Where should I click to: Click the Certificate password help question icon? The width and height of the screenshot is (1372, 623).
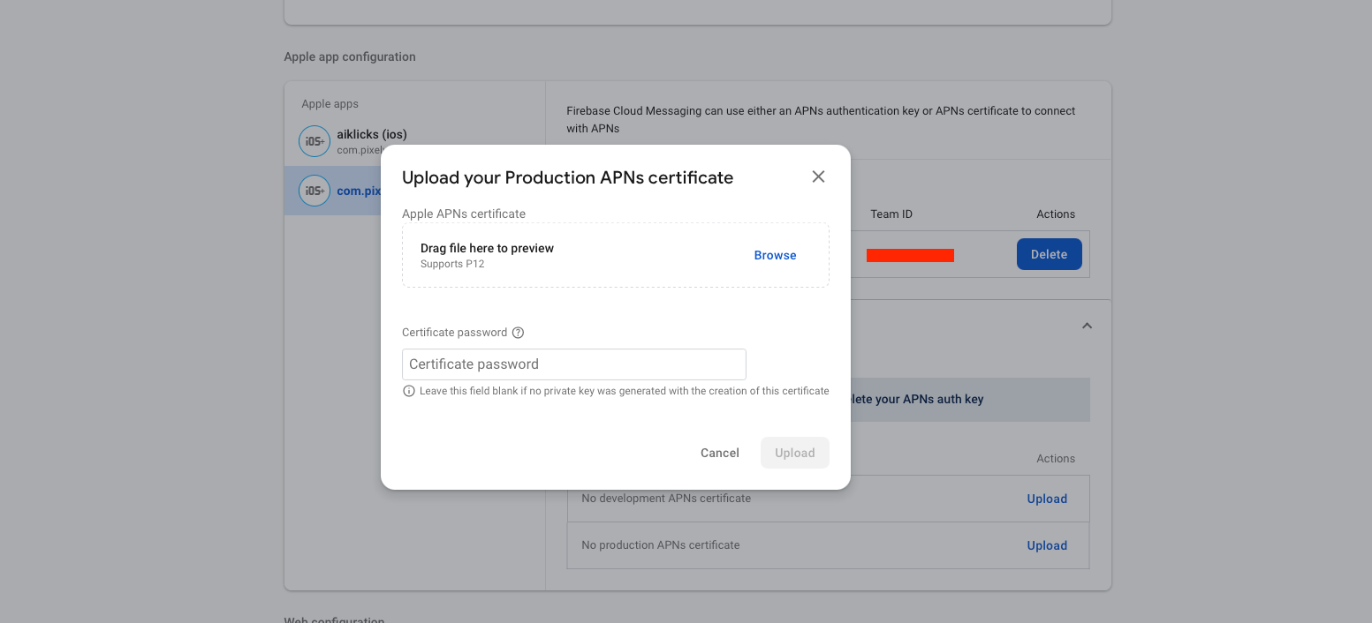(x=519, y=333)
